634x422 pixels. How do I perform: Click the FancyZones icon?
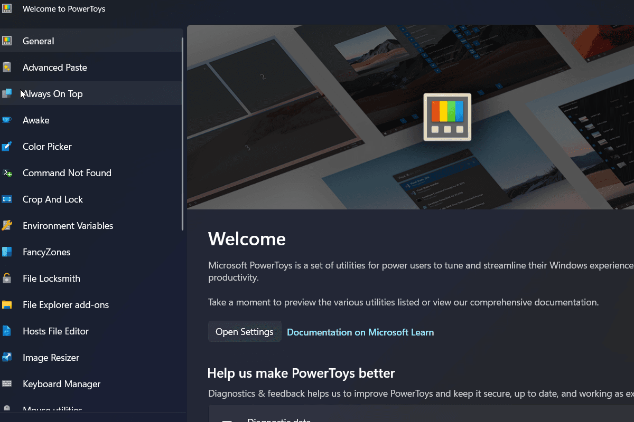tap(6, 252)
